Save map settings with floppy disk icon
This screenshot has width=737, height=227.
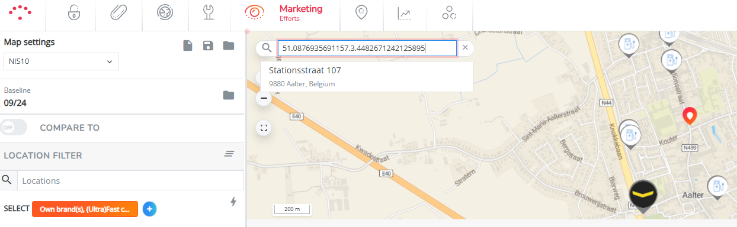click(208, 46)
